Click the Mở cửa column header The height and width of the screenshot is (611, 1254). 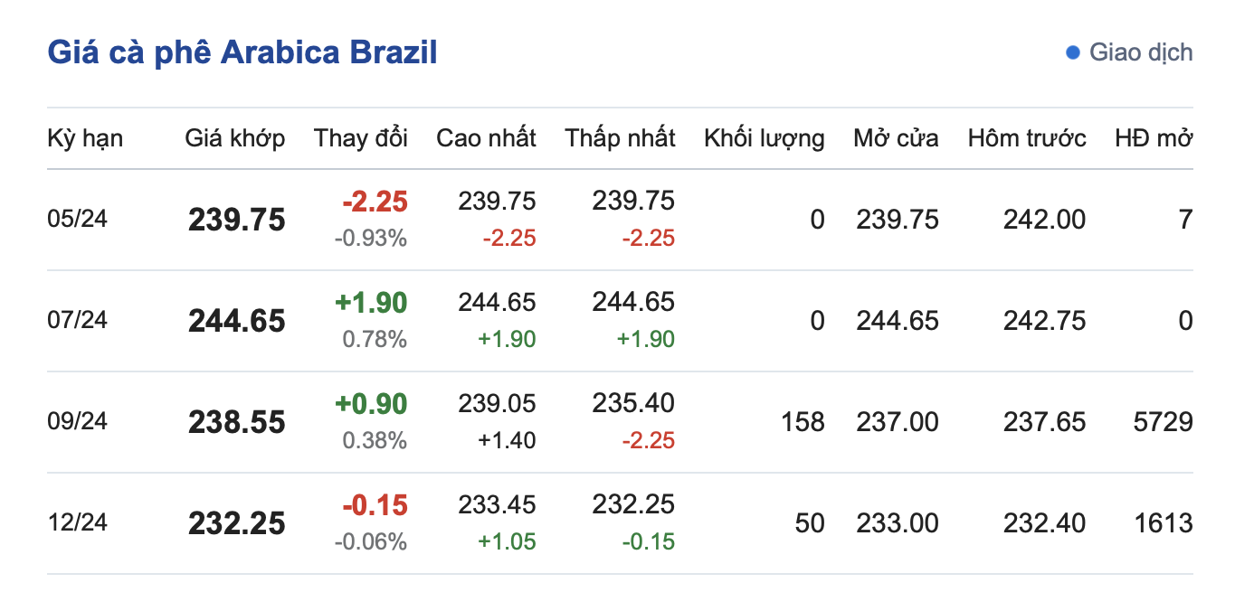(896, 138)
